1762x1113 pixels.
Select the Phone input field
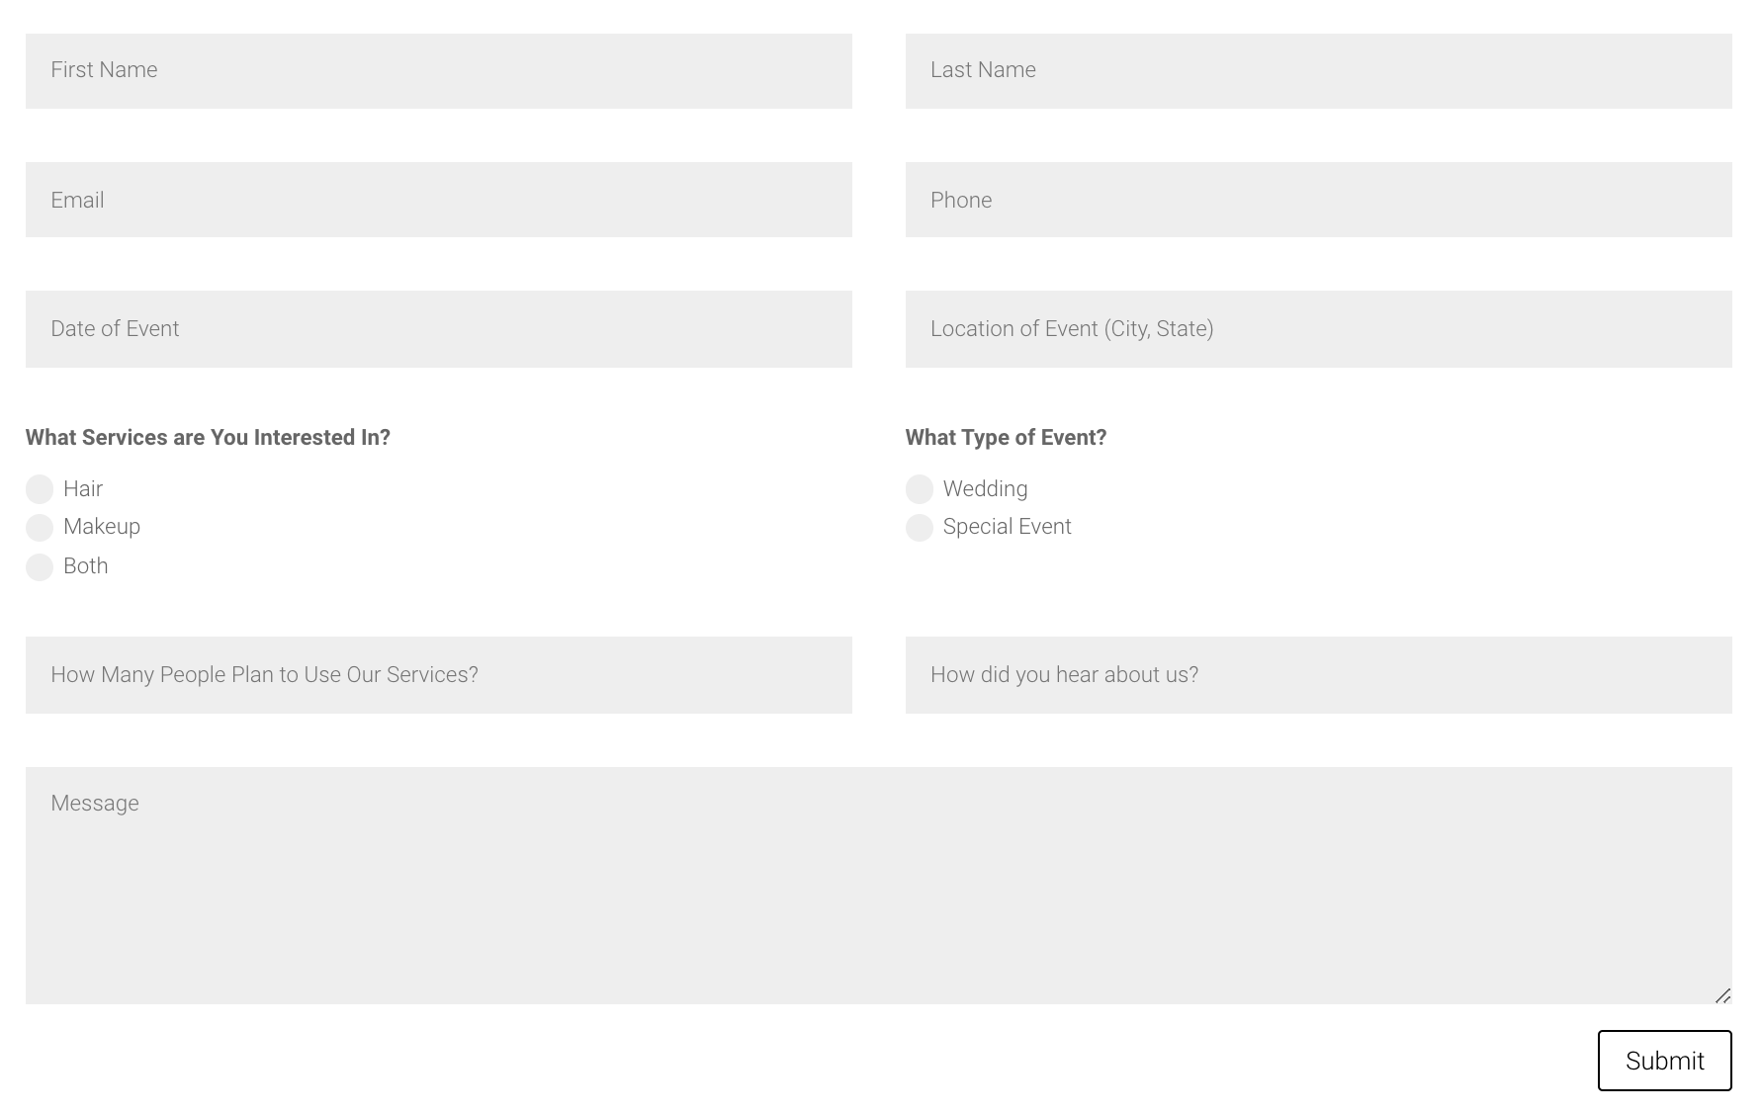pyautogui.click(x=1318, y=200)
